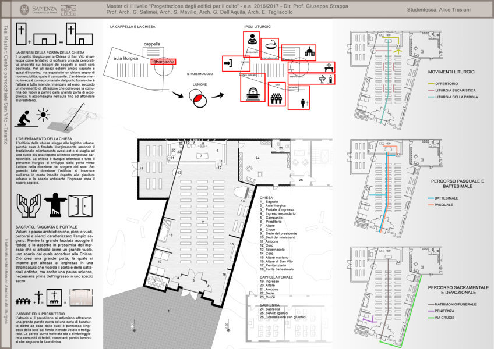Click the small church building icon

[310, 52]
